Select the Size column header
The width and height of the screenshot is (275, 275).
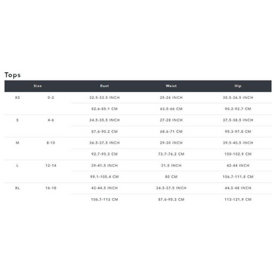(x=38, y=86)
